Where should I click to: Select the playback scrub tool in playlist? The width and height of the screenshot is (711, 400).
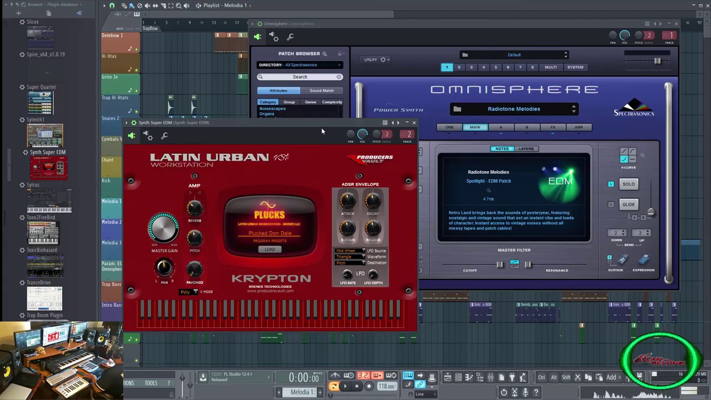tap(186, 6)
